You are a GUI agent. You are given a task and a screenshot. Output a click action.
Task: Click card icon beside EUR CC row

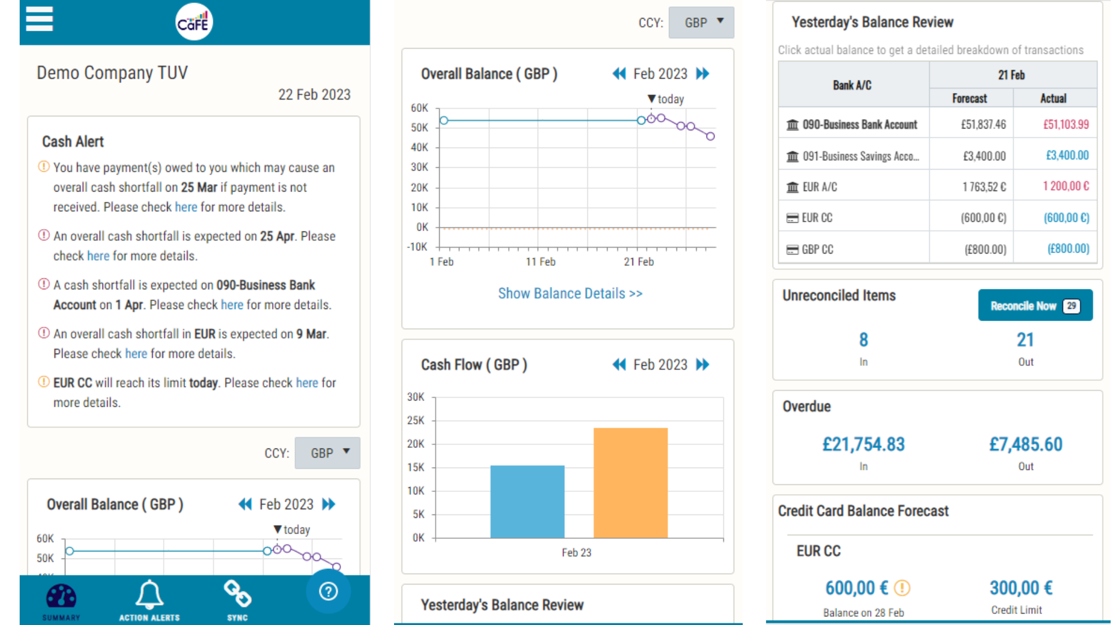coord(793,218)
